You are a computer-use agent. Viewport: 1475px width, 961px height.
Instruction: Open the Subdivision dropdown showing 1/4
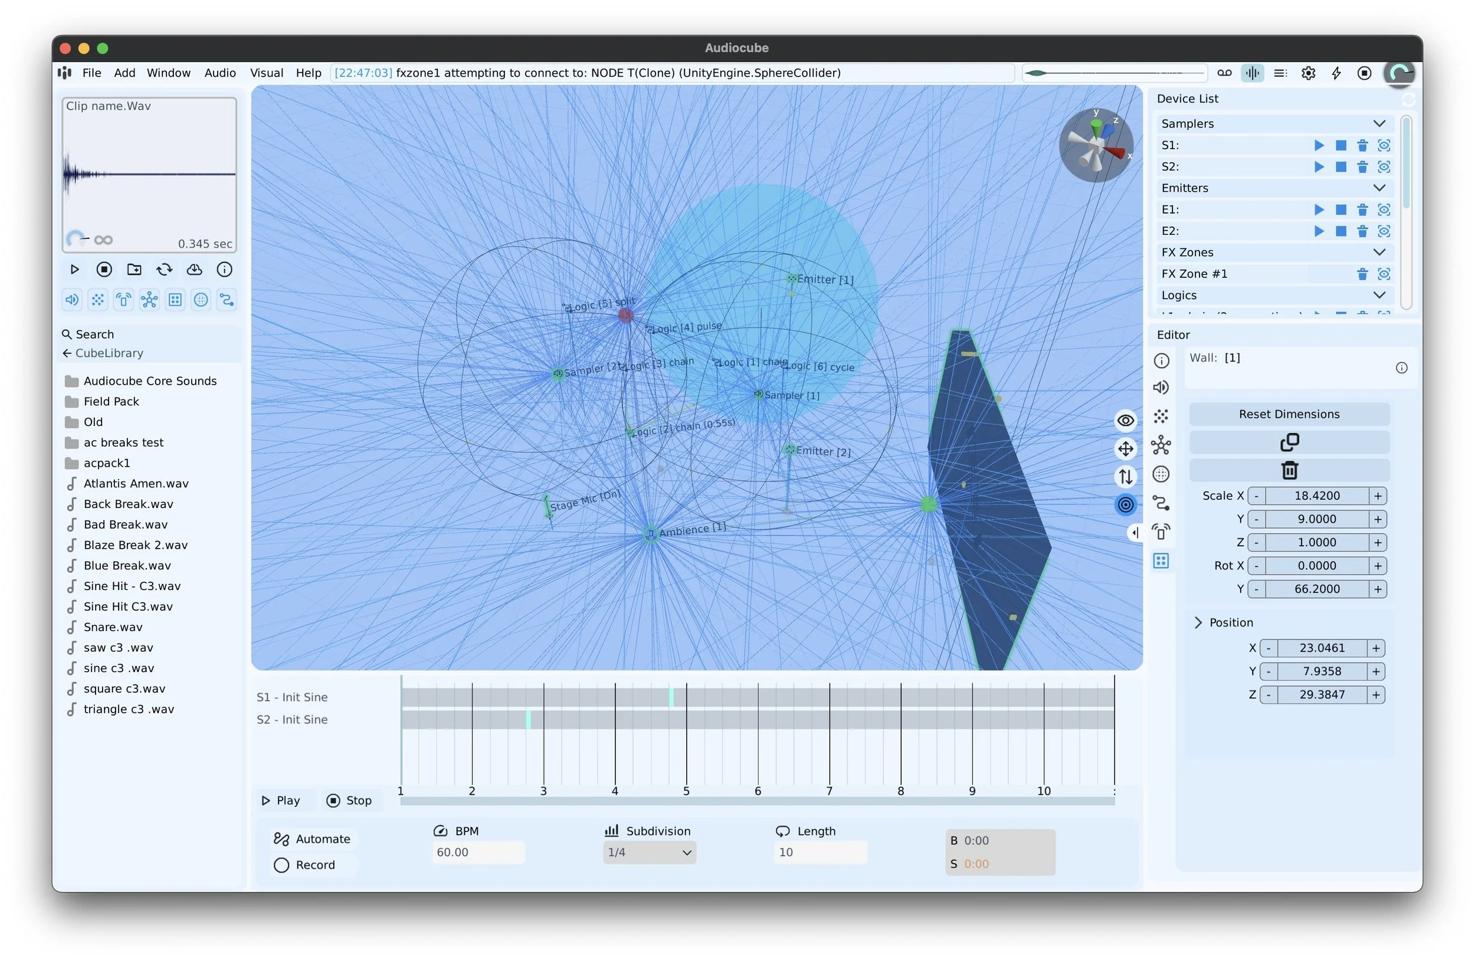tap(649, 852)
